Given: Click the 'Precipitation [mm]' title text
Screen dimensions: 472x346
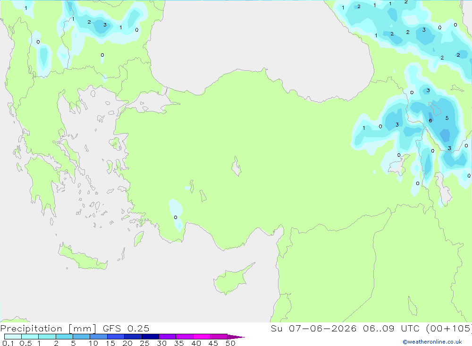Looking at the screenshot, I should [49, 329].
